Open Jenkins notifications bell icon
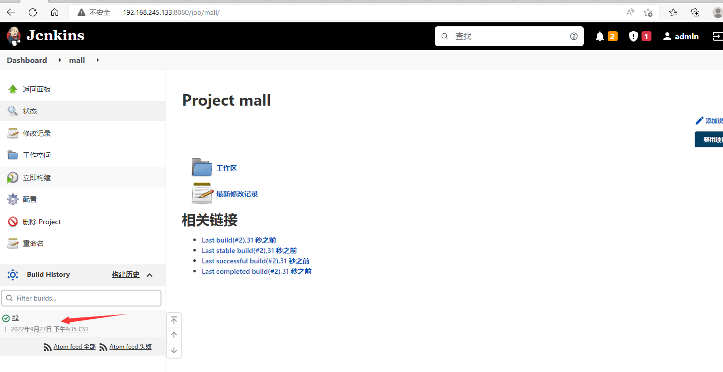Screen dimensions: 723x372 pos(600,36)
